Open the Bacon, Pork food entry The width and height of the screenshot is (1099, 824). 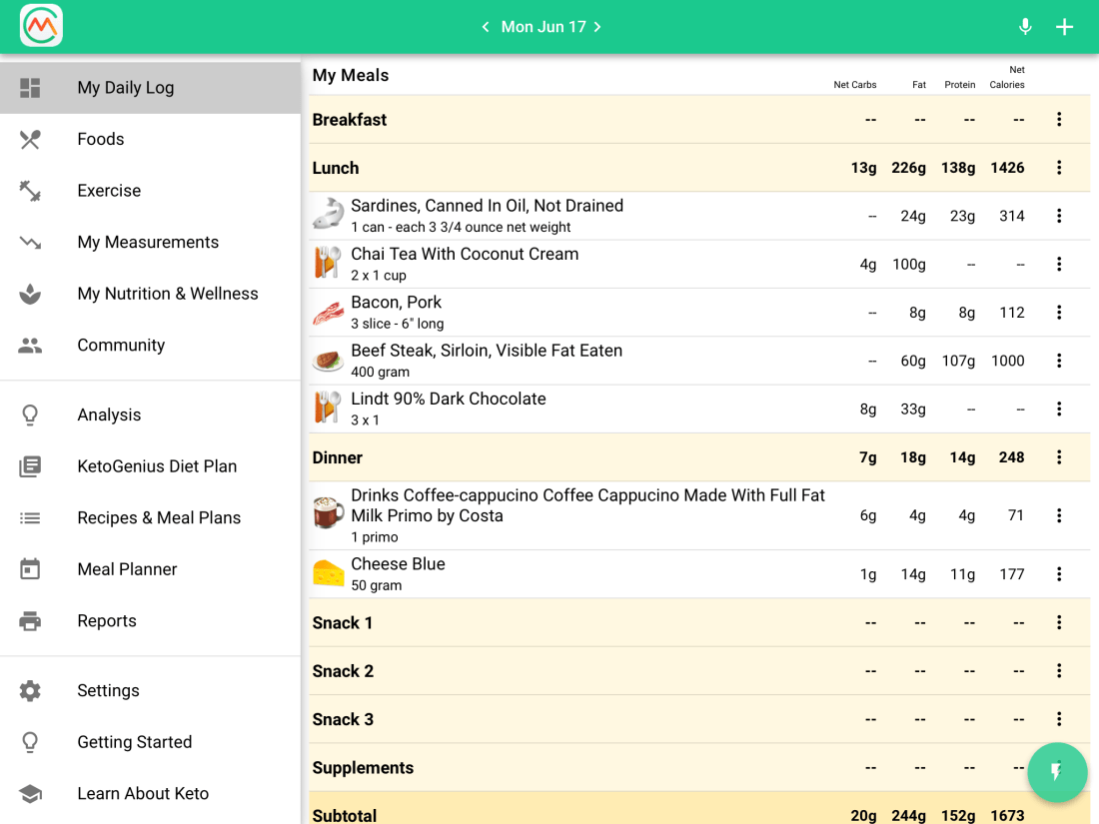[x=397, y=303]
